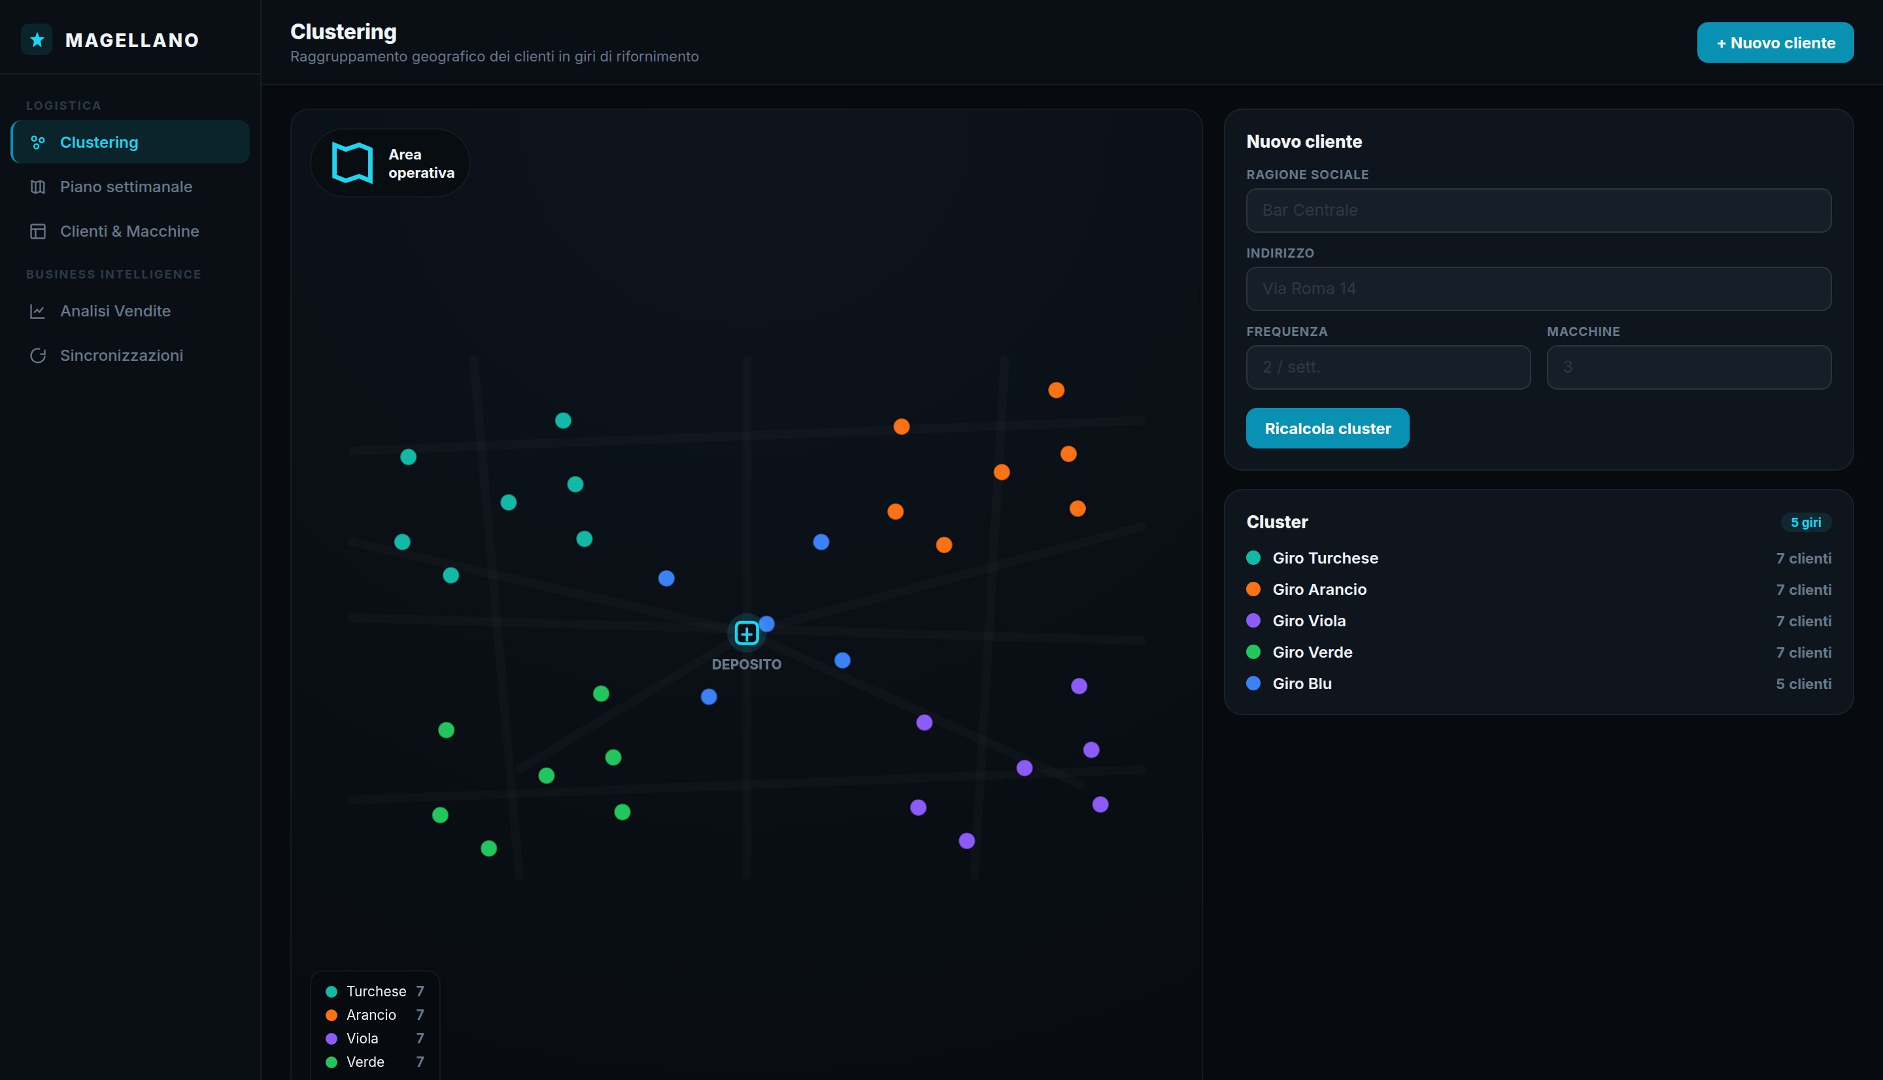Viewport: 1883px width, 1080px height.
Task: Click the Clustering nodes icon in sidebar
Action: pos(38,142)
